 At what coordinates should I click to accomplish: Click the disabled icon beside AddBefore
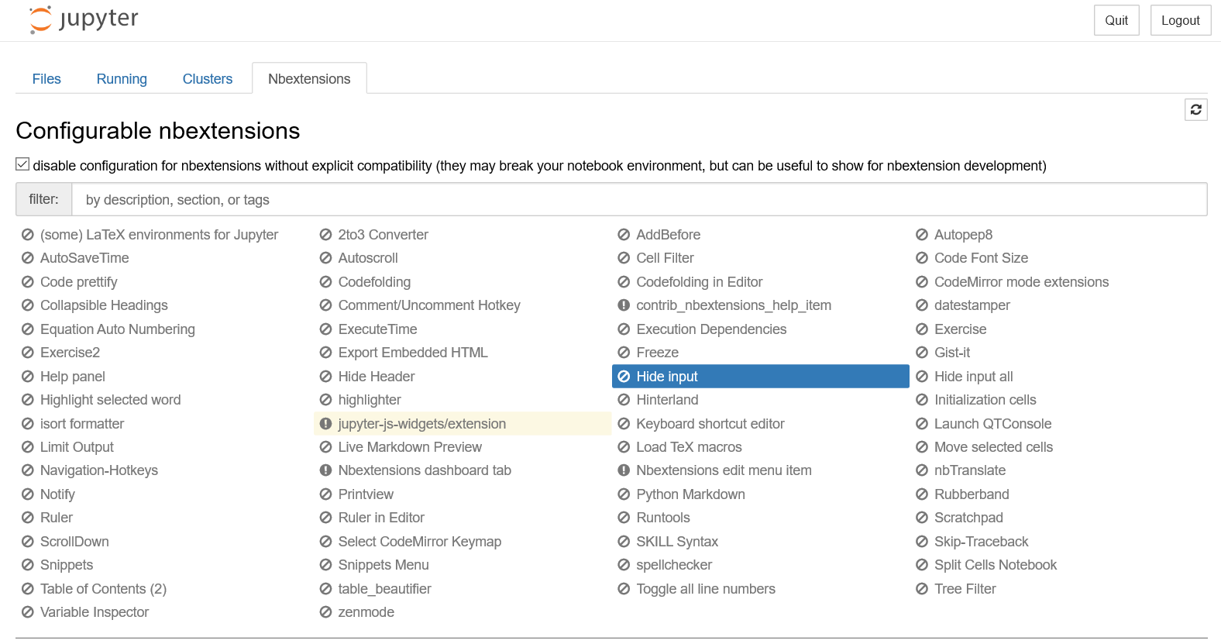[x=624, y=235]
